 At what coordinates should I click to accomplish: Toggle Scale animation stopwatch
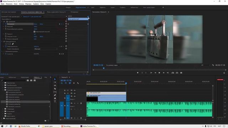click(6, 27)
